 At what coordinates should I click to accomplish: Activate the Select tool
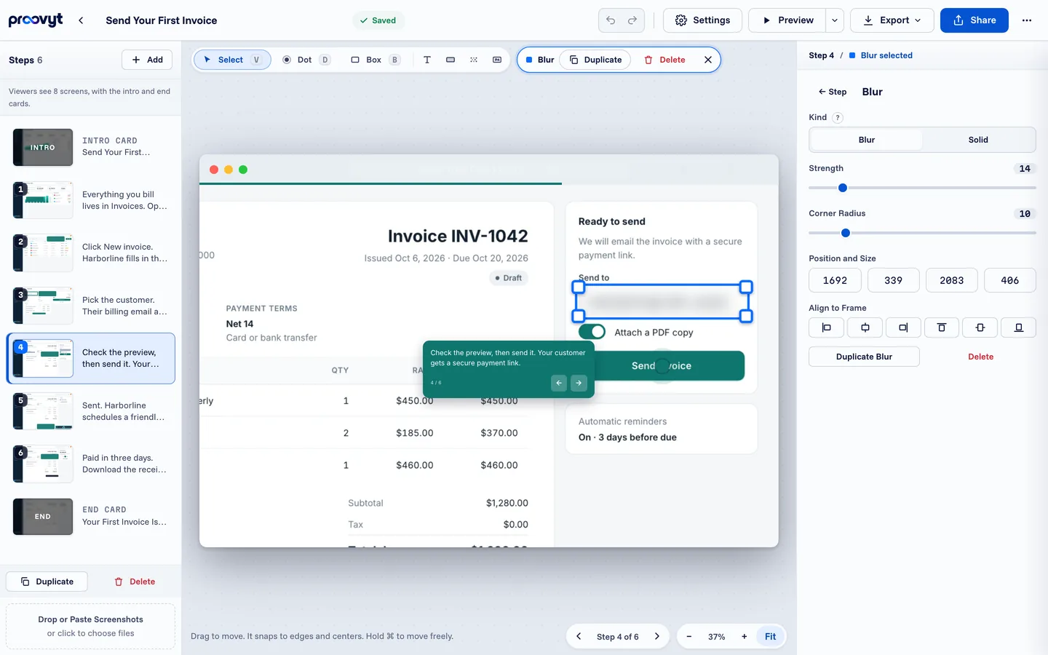pos(232,60)
